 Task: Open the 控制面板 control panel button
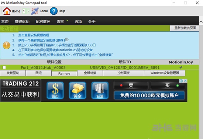pos(124,73)
